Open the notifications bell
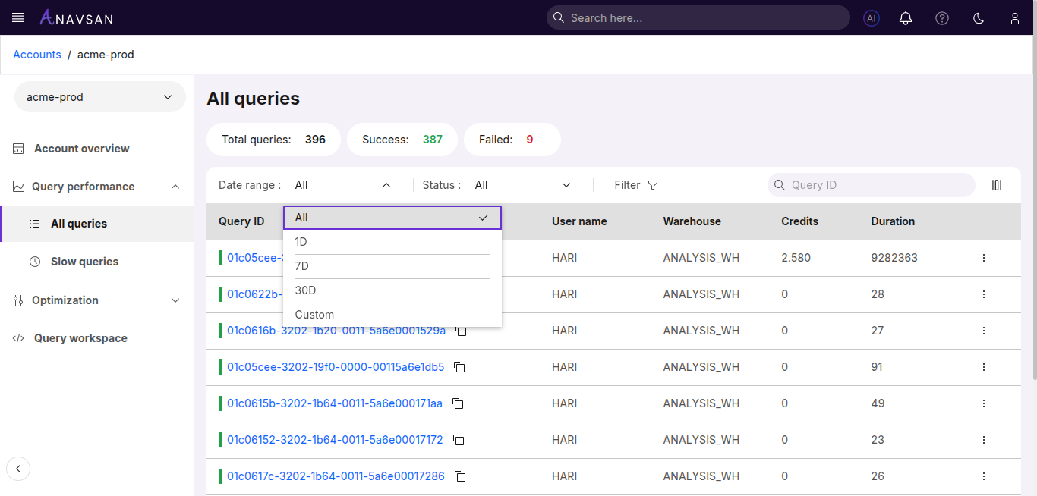Screen dimensions: 1037x496 [x=906, y=18]
